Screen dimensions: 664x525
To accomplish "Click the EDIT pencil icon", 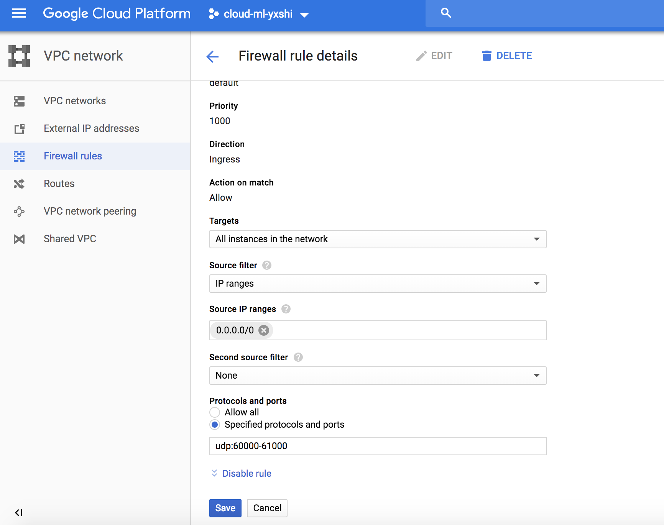I will tap(421, 56).
